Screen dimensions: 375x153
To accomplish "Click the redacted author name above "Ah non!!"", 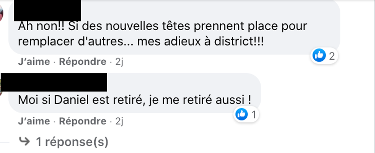I will 47,10.
